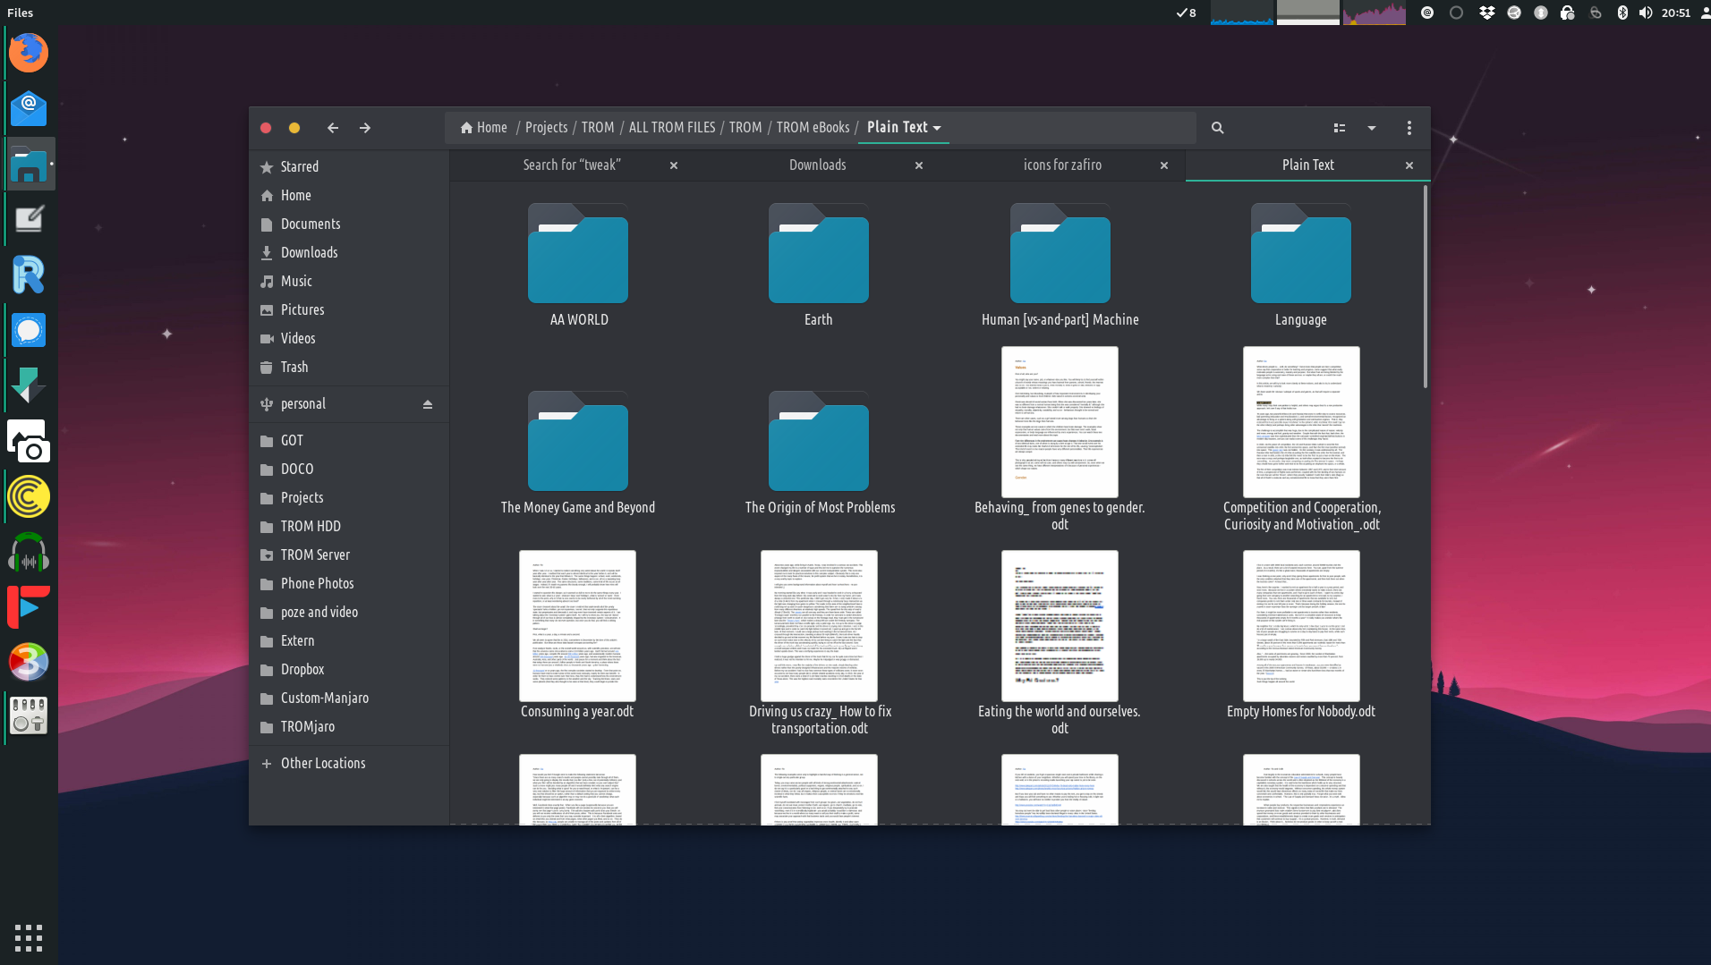Click the search magnifier icon
The image size is (1711, 965).
click(x=1217, y=128)
